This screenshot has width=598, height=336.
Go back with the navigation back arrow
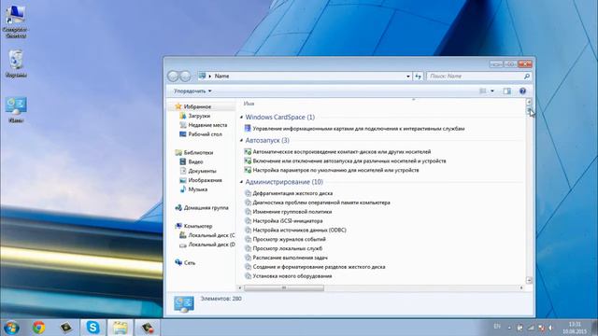point(173,77)
